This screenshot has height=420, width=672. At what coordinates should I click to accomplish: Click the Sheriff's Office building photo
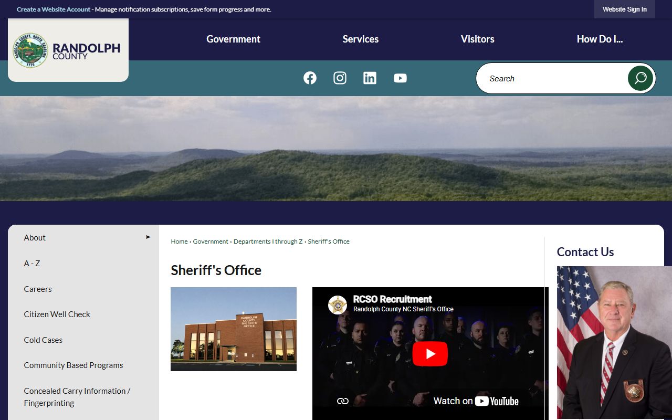[x=234, y=329]
